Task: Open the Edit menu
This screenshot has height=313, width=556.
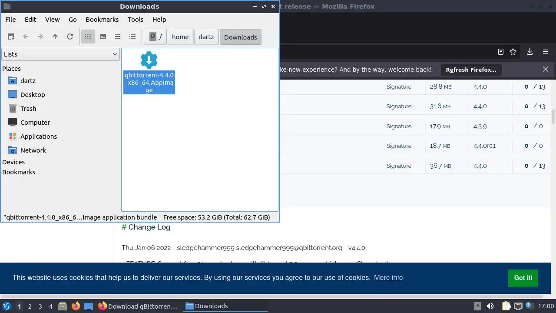Action: [30, 20]
